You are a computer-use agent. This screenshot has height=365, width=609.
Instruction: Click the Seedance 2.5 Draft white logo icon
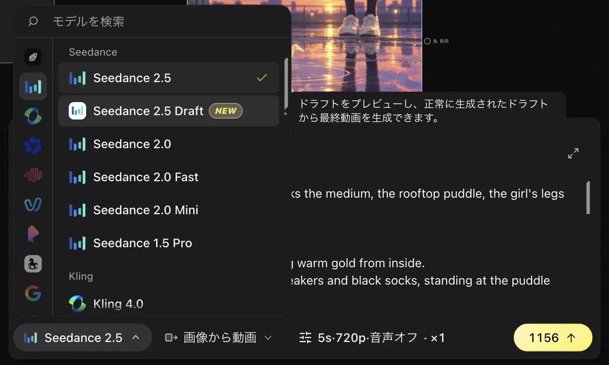(77, 111)
